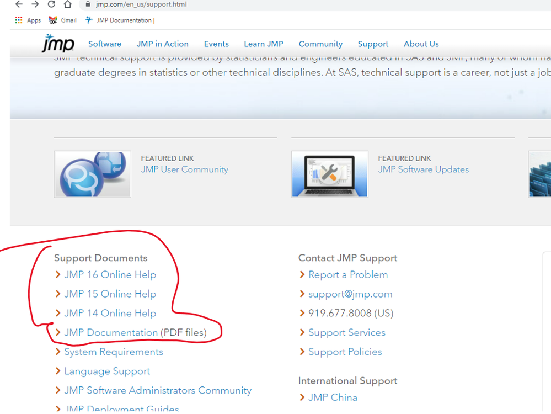The height and width of the screenshot is (414, 551).
Task: Open the Community menu
Action: 320,44
